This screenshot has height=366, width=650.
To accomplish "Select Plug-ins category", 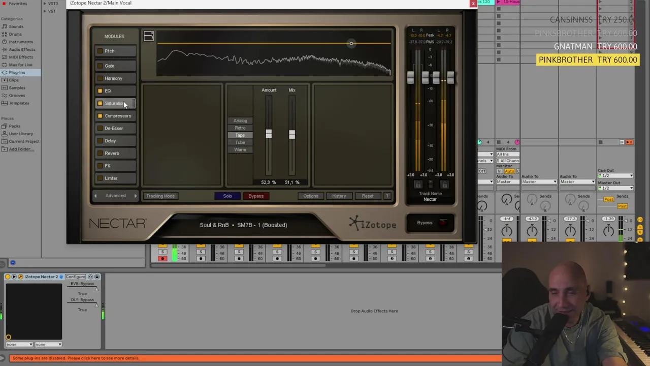I will (17, 72).
